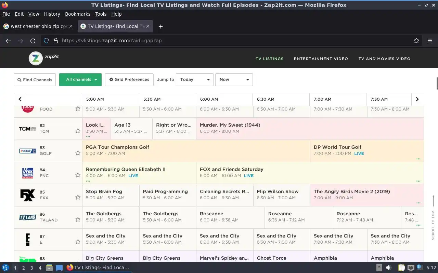Open Murder, My Sweet (1944) listing

coord(310,129)
